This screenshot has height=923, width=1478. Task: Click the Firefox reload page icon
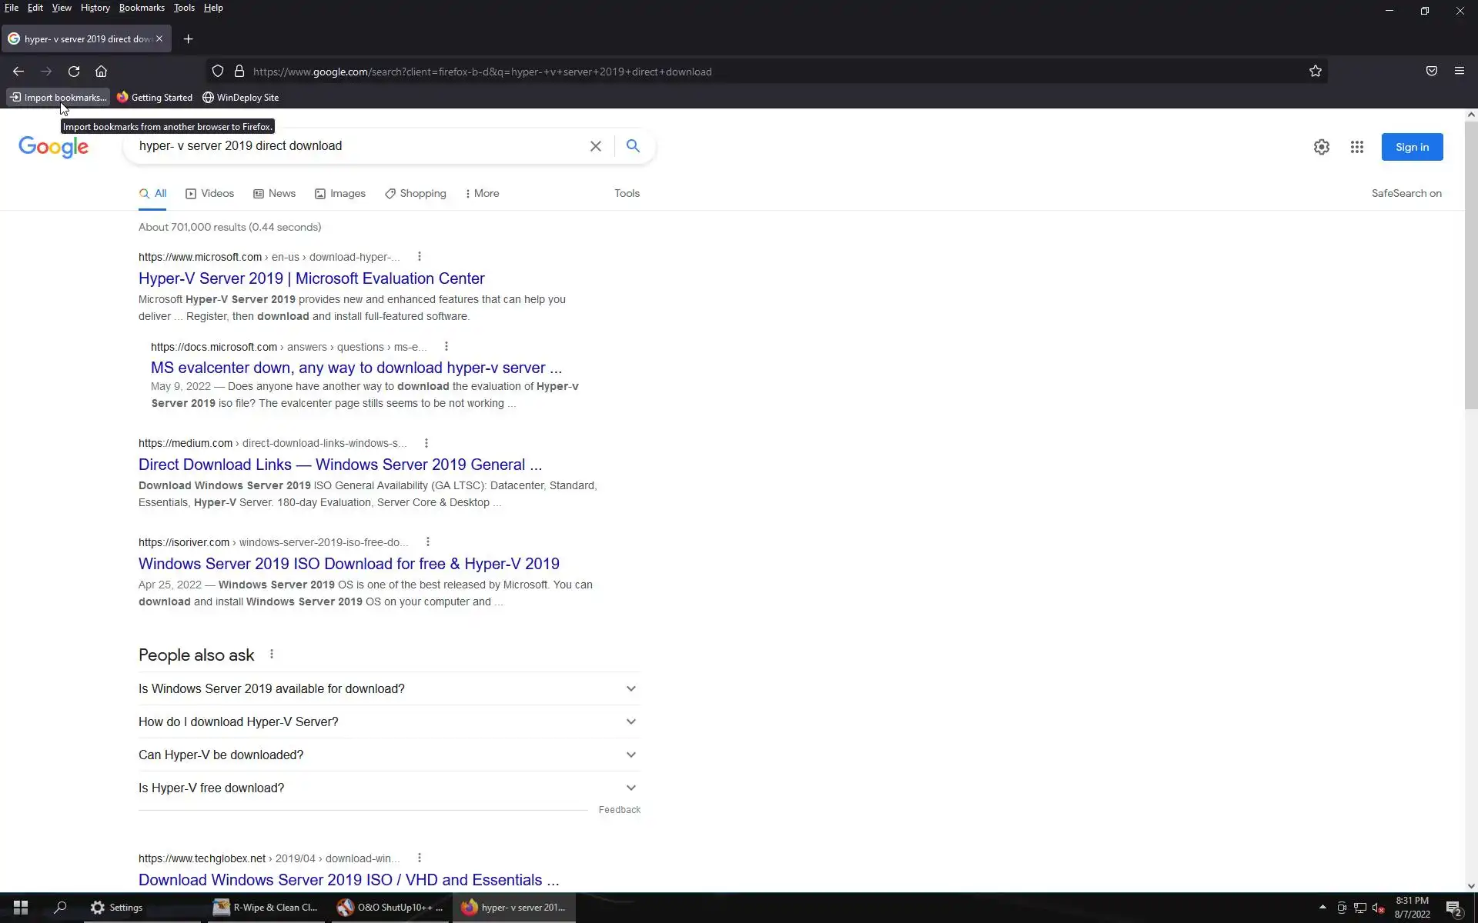click(74, 72)
